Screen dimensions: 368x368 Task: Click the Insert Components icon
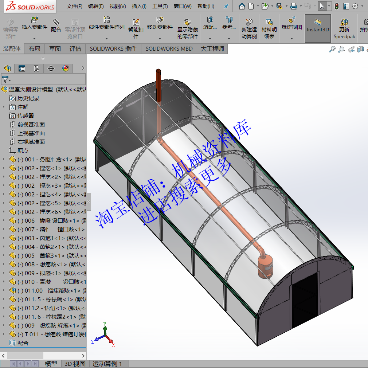(35, 20)
